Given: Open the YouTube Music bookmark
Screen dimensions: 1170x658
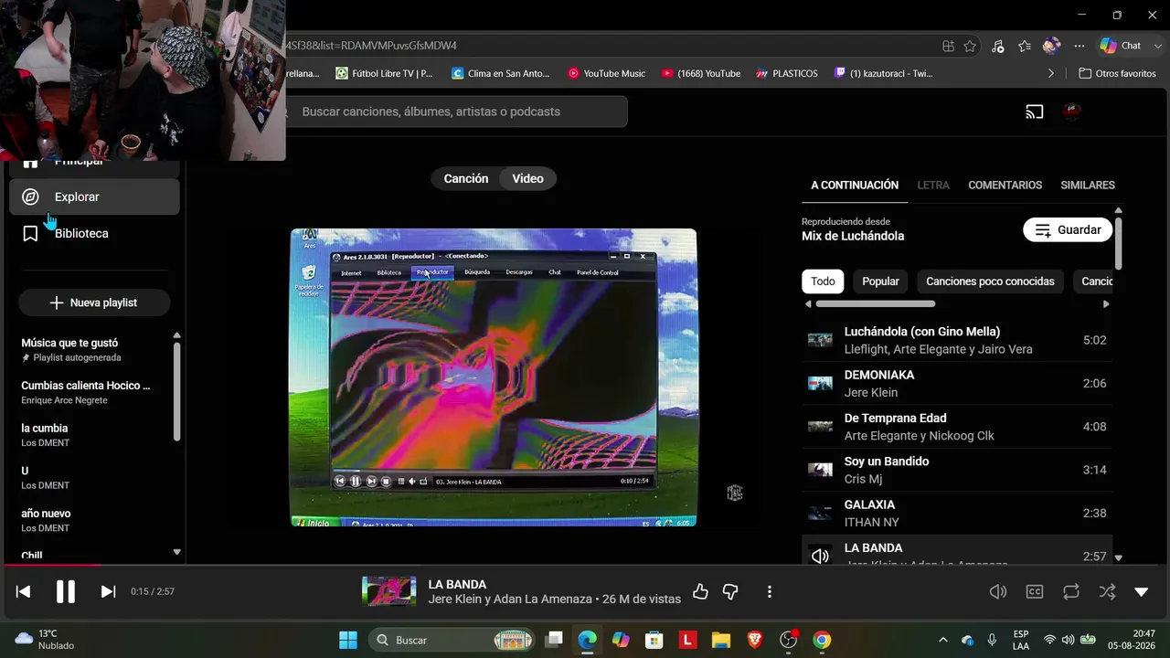Looking at the screenshot, I should click(x=606, y=73).
